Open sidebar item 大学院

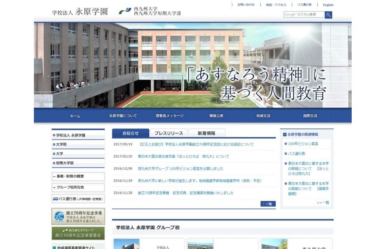pos(78,144)
